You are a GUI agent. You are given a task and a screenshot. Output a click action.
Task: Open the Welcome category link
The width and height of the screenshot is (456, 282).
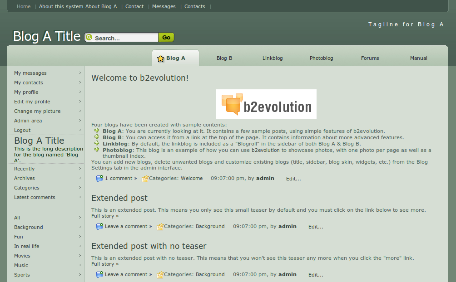coord(192,178)
